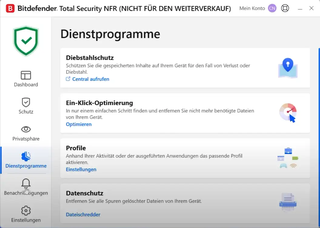Select the Dienstprogramme sidebar icon

(x=26, y=157)
